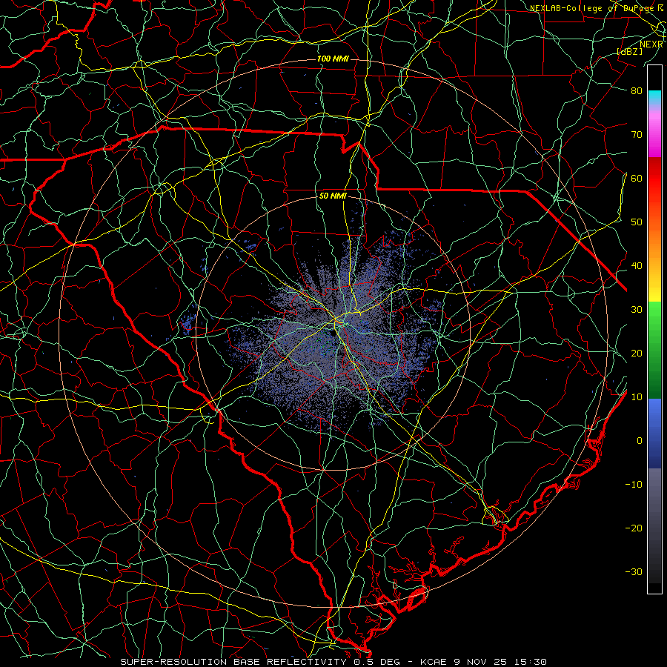Viewport: 667px width, 667px height.
Task: Click the red band of the reflectivity color bar
Action: [654, 181]
